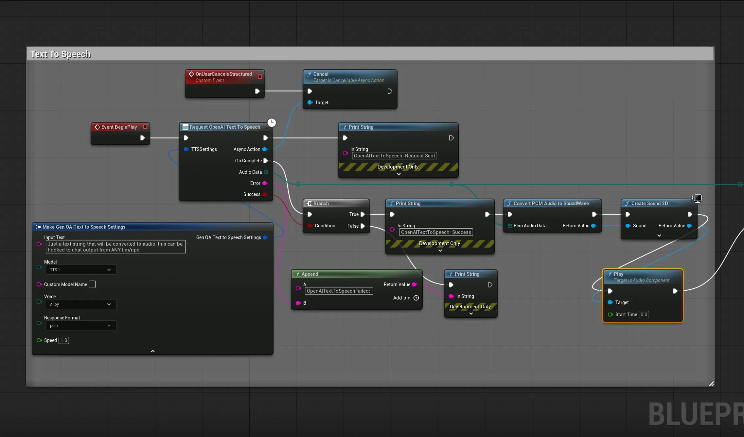Click the Append Return Value pin
This screenshot has height=437, width=744.
pyautogui.click(x=415, y=284)
